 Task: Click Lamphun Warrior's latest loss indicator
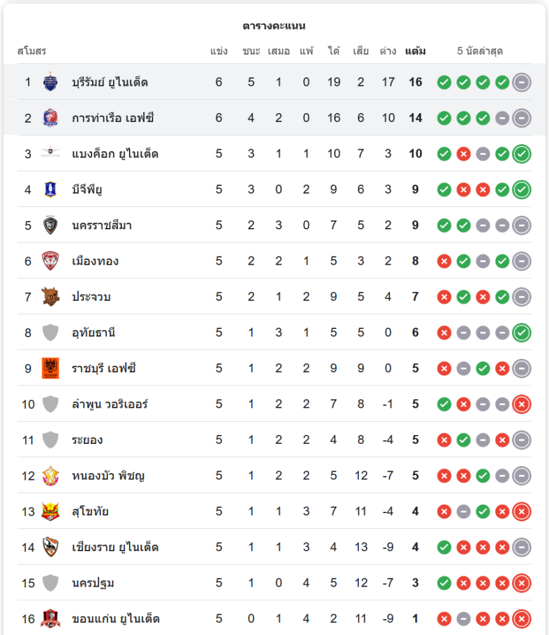(x=522, y=404)
